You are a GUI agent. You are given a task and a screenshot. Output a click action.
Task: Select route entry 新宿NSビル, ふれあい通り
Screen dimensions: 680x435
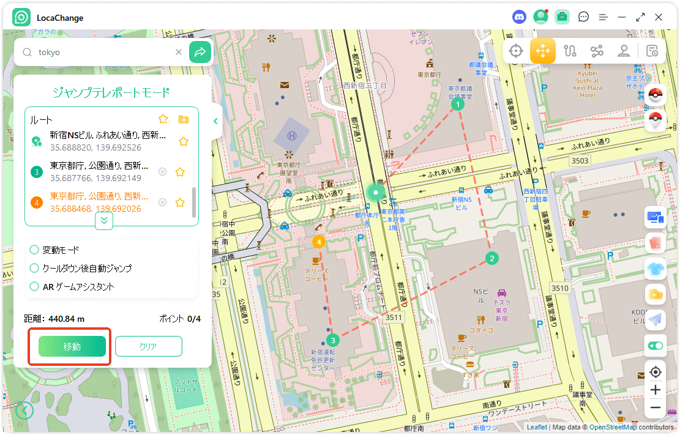pyautogui.click(x=108, y=141)
